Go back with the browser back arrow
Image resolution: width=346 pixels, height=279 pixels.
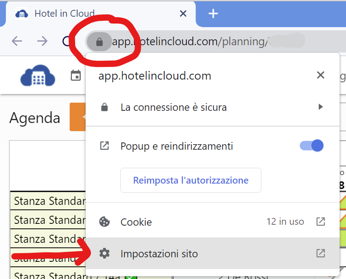coord(17,42)
